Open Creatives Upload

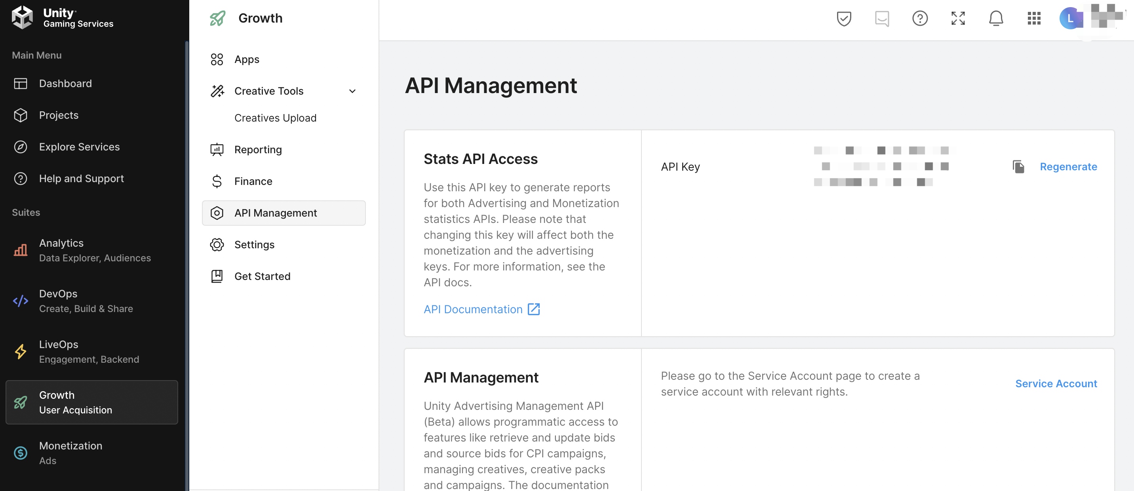click(275, 118)
